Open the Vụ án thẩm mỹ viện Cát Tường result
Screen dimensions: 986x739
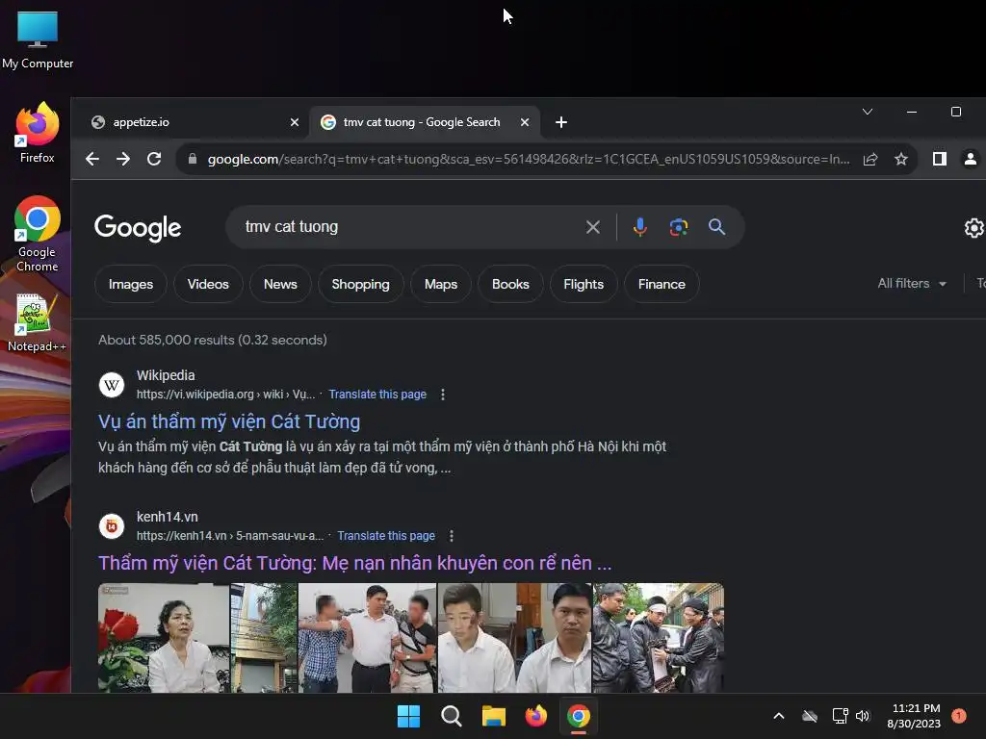click(229, 421)
